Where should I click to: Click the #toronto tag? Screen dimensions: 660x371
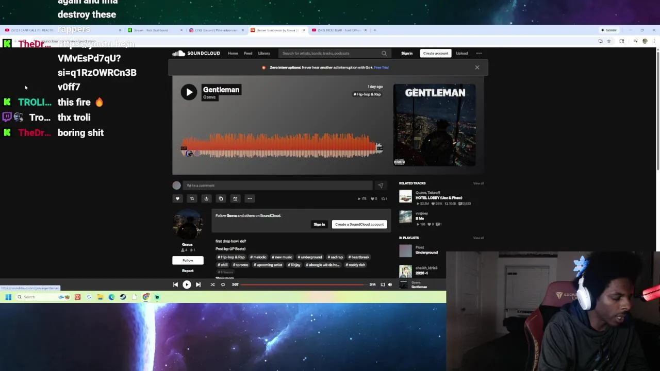click(240, 265)
